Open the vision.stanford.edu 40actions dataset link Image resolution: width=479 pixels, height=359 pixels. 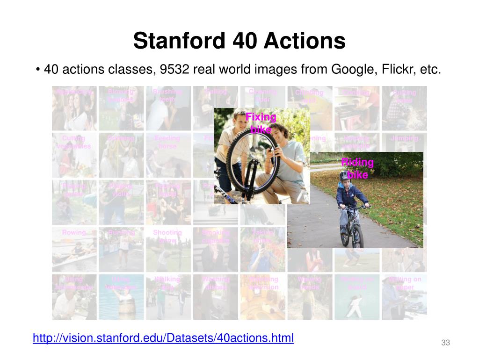pyautogui.click(x=163, y=338)
